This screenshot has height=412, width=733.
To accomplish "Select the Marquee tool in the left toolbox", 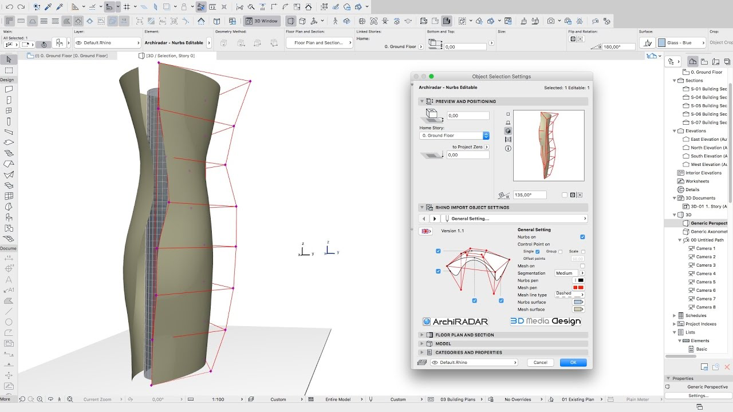I will [9, 70].
